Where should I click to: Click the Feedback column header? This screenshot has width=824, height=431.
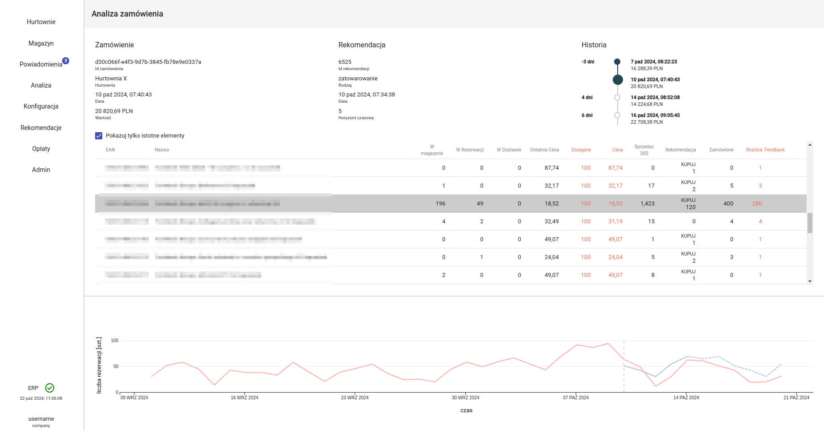pos(774,150)
